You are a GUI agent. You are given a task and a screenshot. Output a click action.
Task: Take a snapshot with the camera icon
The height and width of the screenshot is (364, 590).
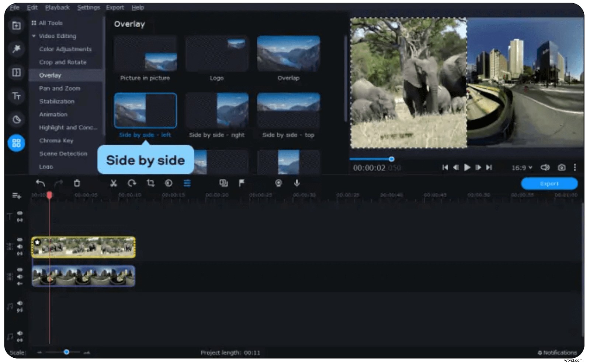coord(561,167)
